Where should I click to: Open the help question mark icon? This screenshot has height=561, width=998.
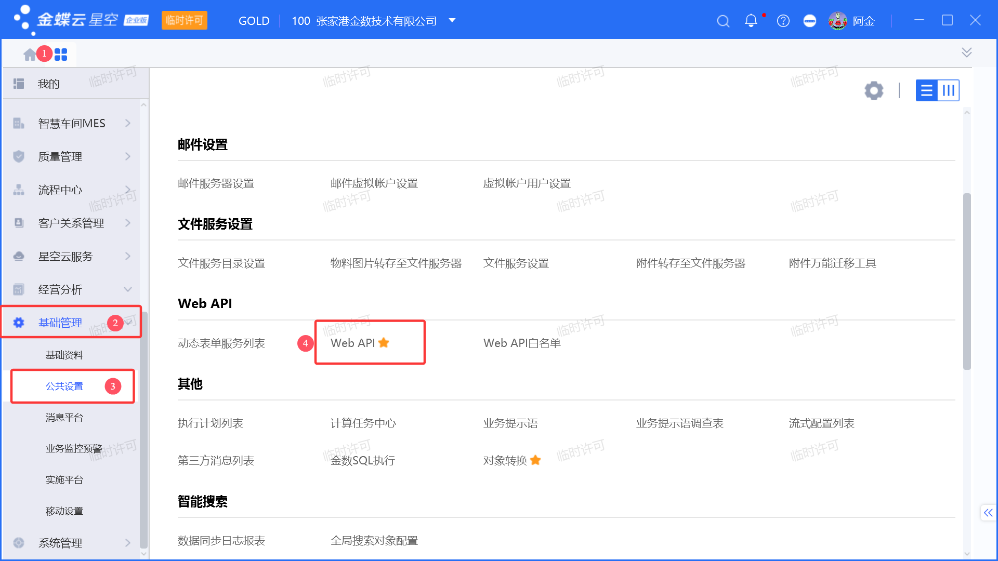click(783, 21)
